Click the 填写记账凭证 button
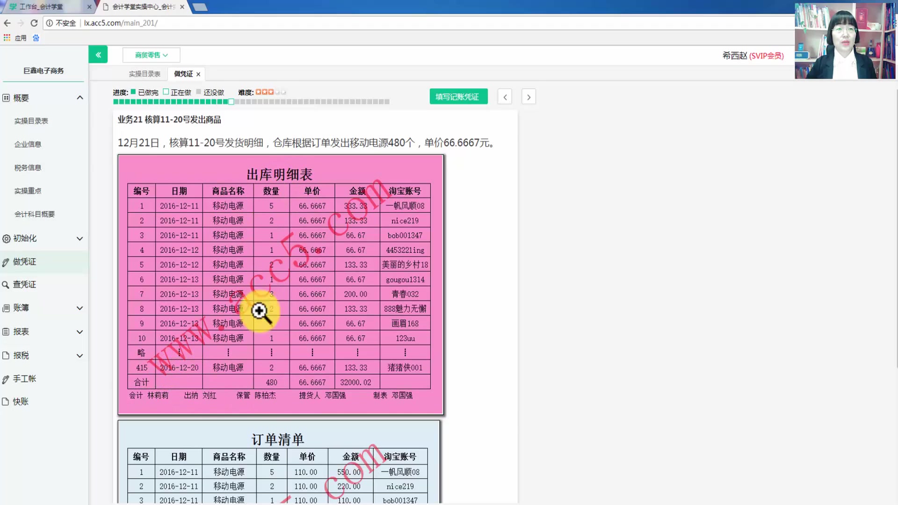 pyautogui.click(x=458, y=97)
